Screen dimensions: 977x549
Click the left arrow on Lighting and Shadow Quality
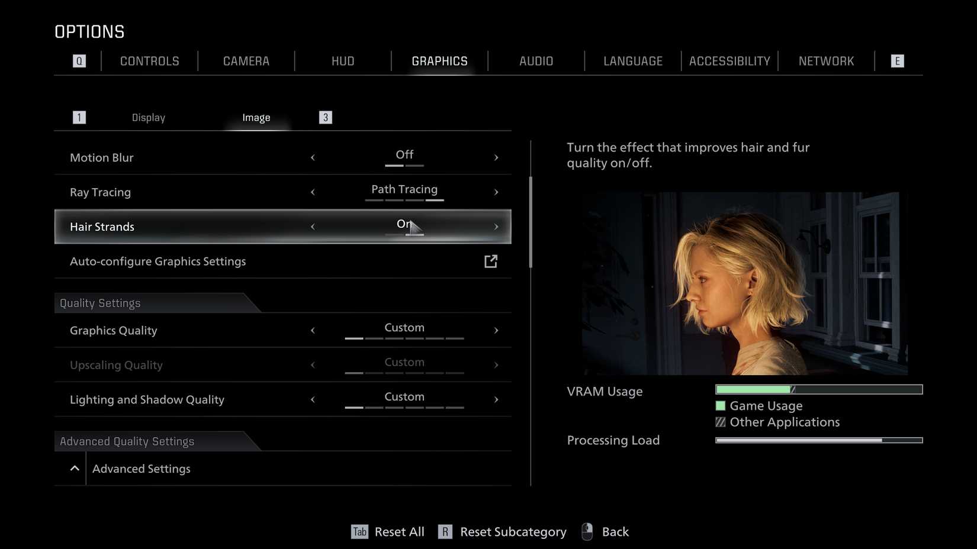tap(313, 399)
